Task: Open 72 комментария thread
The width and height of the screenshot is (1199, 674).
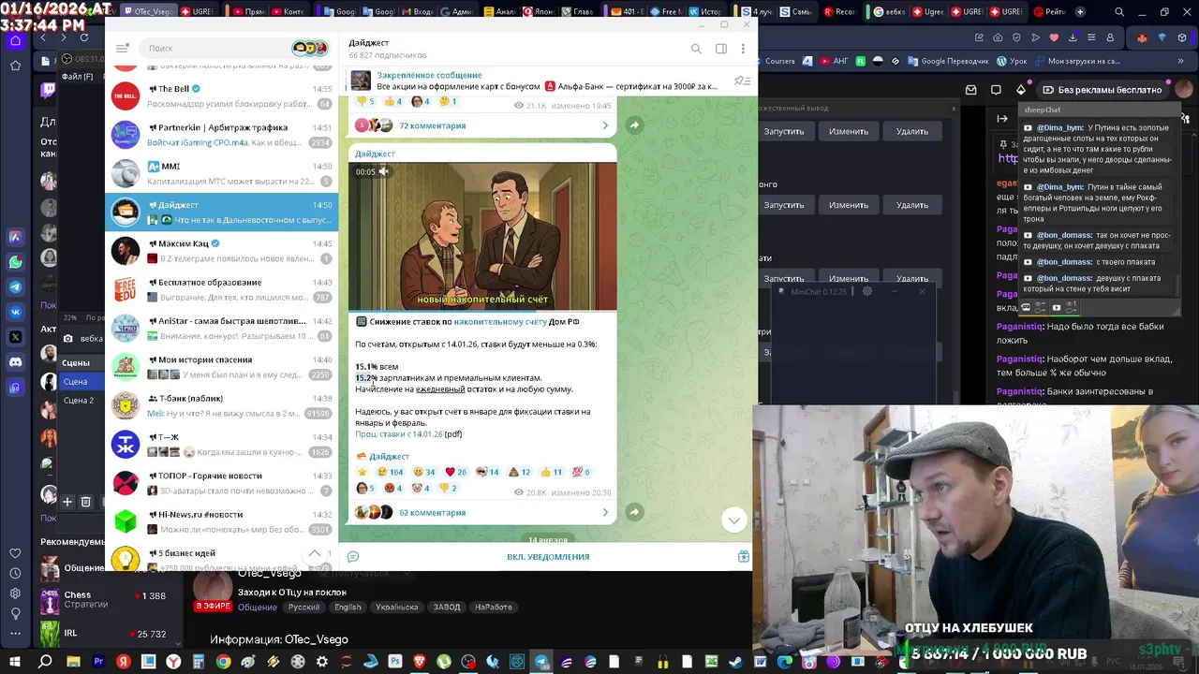Action: coord(481,125)
